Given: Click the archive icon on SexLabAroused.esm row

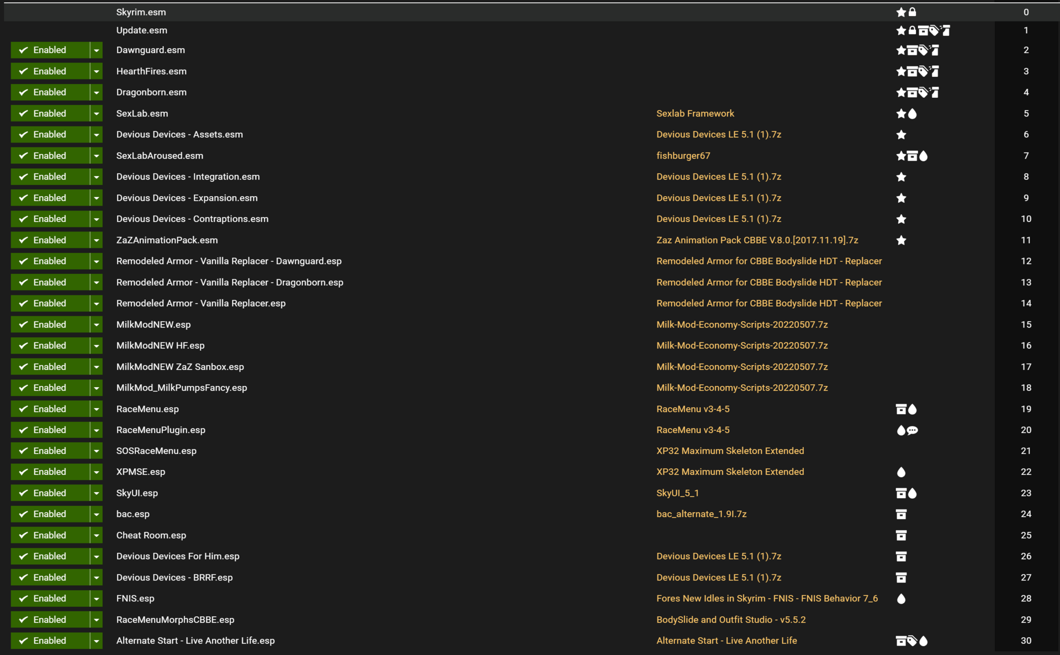Looking at the screenshot, I should 912,156.
